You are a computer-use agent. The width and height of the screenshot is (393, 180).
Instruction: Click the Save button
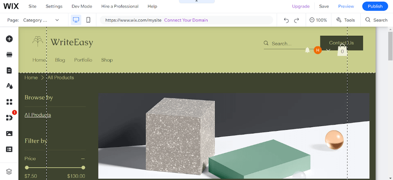click(324, 6)
